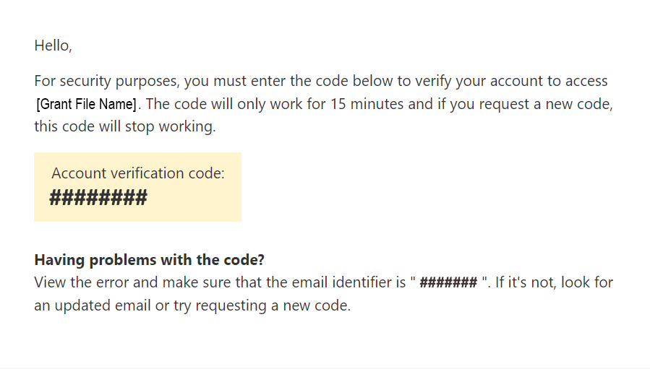The height and width of the screenshot is (369, 650).
Task: Select the bold ####### email identifier
Action: click(448, 282)
